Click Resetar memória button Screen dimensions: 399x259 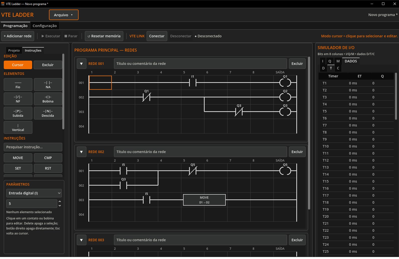(104, 36)
